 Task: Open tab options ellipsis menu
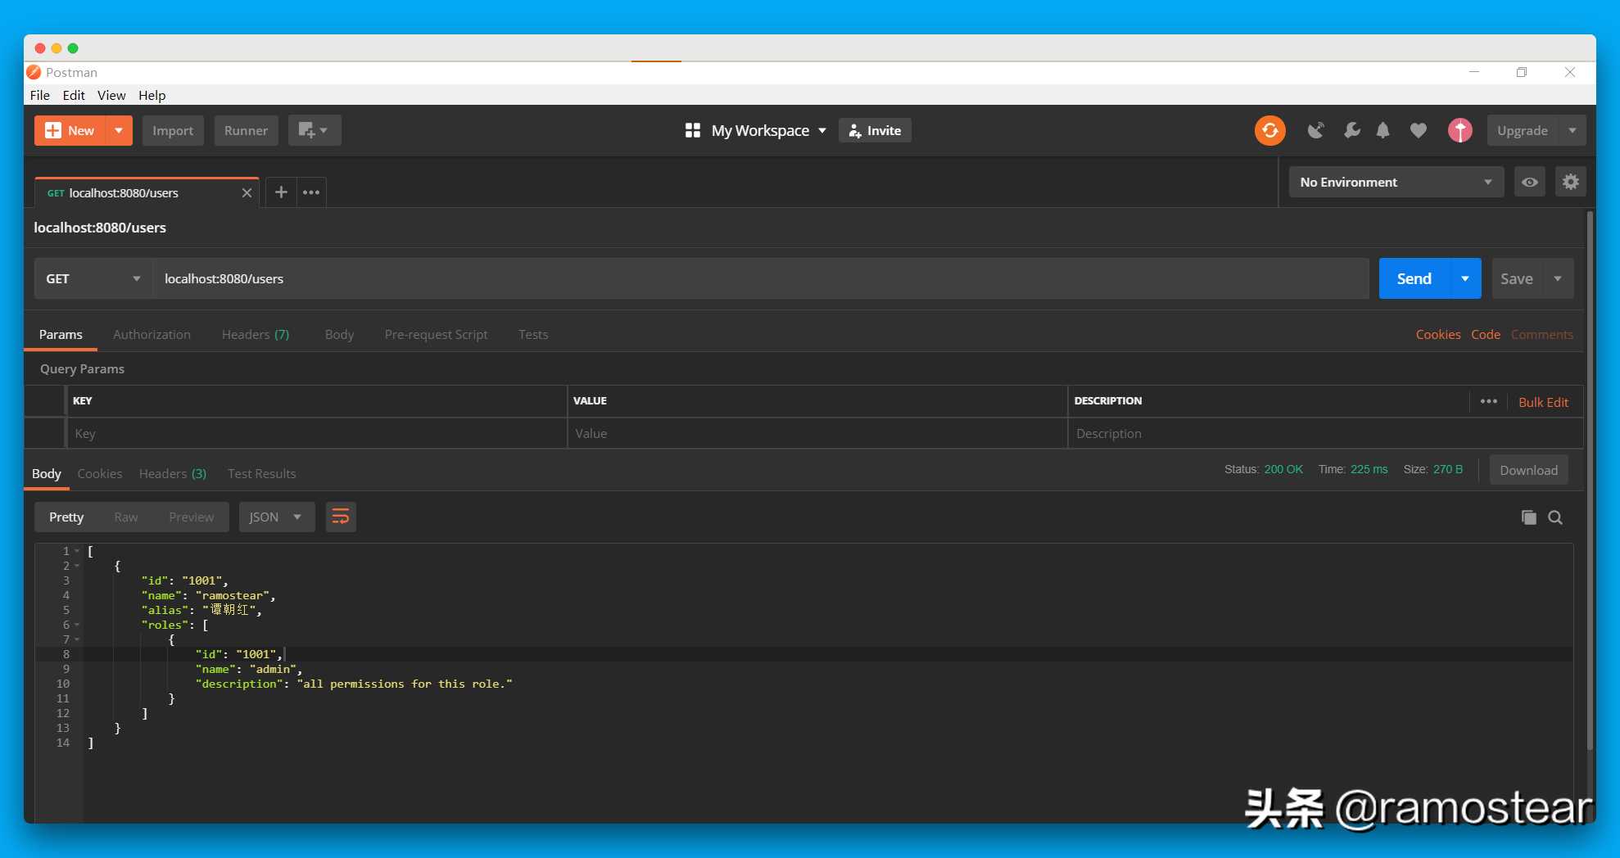coord(311,192)
